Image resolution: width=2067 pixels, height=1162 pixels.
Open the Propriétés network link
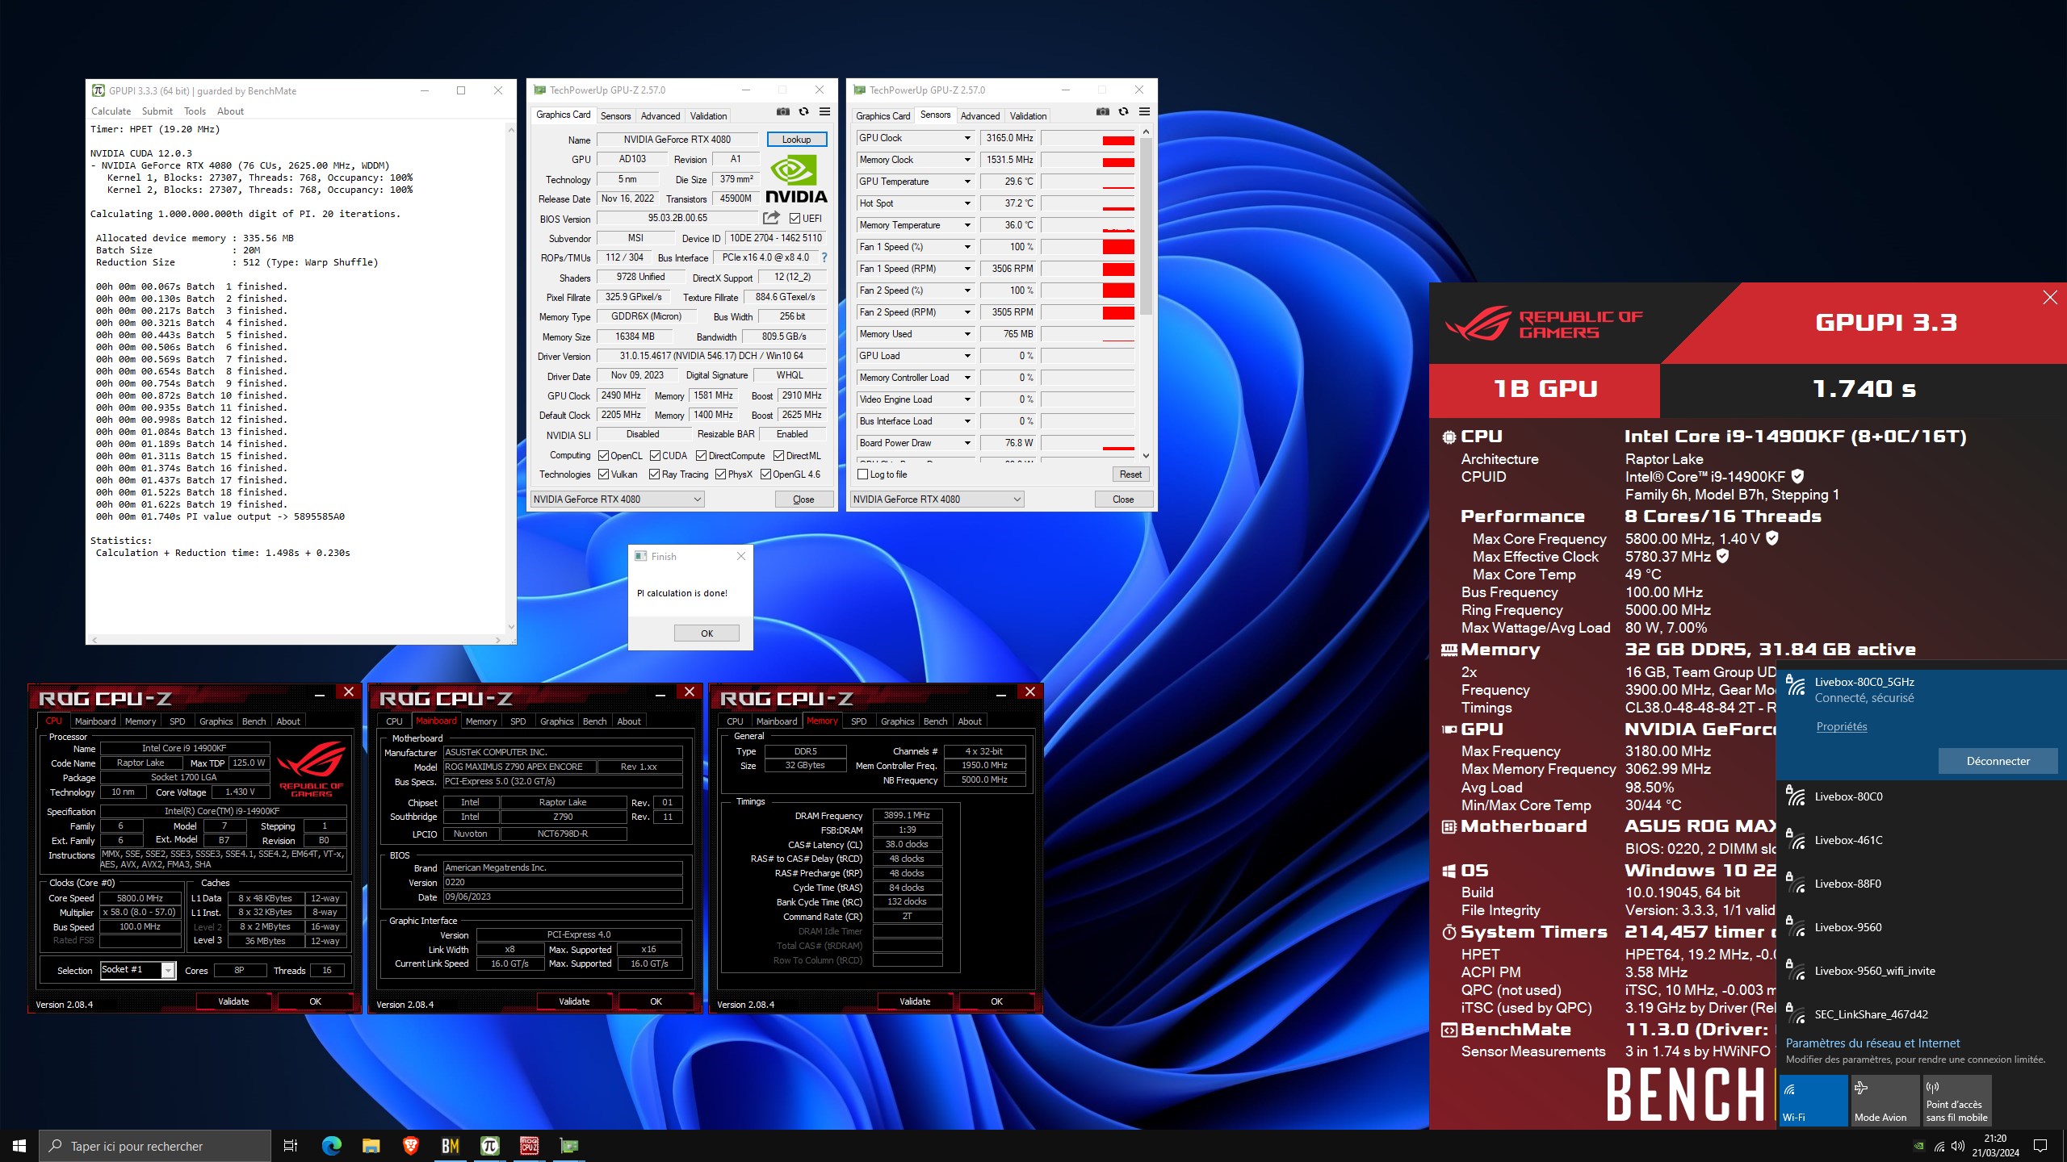1841,726
